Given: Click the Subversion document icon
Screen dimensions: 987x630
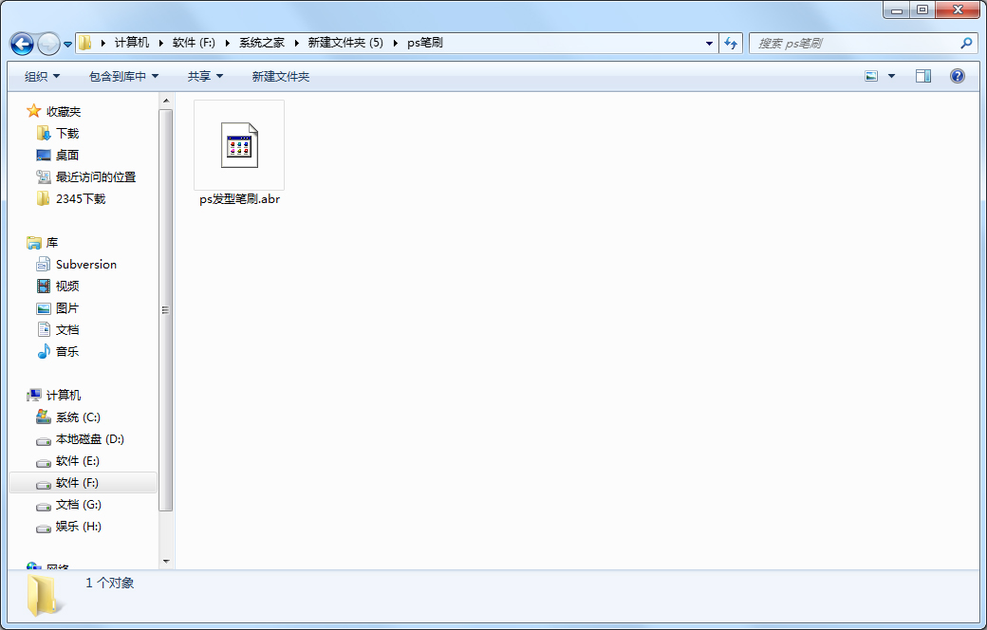Looking at the screenshot, I should [44, 265].
